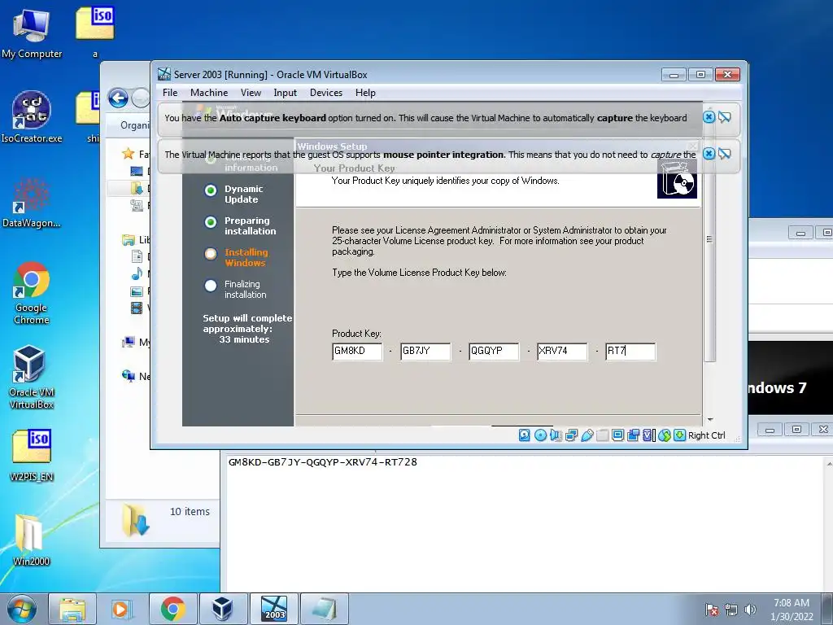833x625 pixels.
Task: Select the DataWagon desktop shortcut
Action: click(32, 203)
